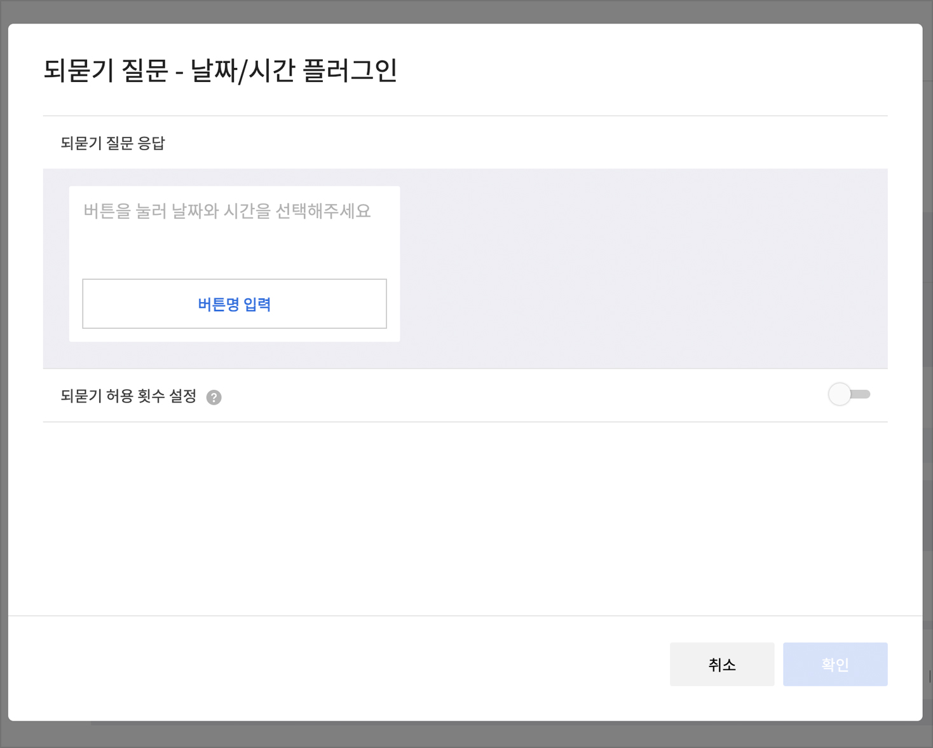Click the blank footer area left of 취소
The height and width of the screenshot is (748, 933).
(x=337, y=664)
